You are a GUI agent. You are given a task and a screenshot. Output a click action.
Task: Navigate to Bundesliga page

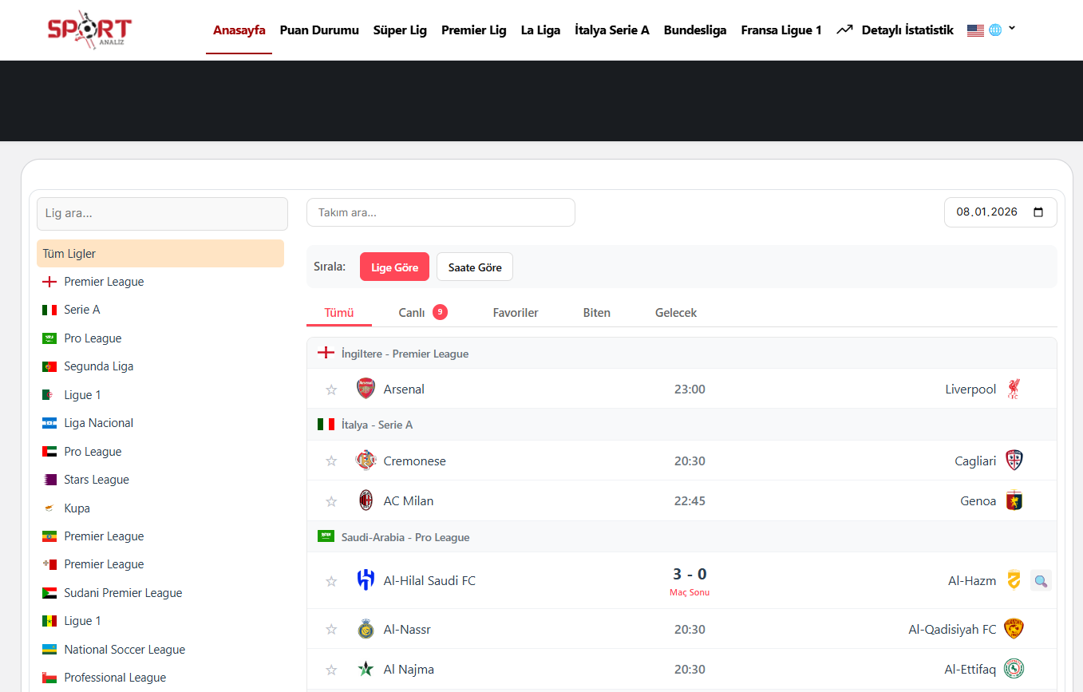point(695,30)
